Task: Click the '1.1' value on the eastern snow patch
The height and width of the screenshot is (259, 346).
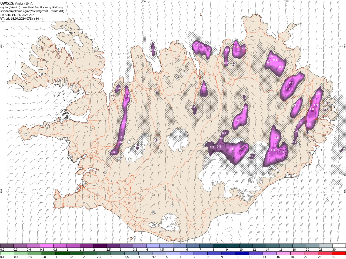Action: click(297, 105)
